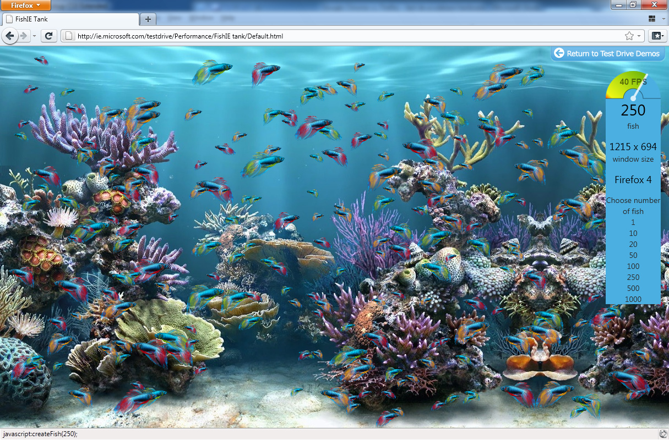Pick 250 in the fish number list
Screen dimensions: 669x440
[633, 277]
